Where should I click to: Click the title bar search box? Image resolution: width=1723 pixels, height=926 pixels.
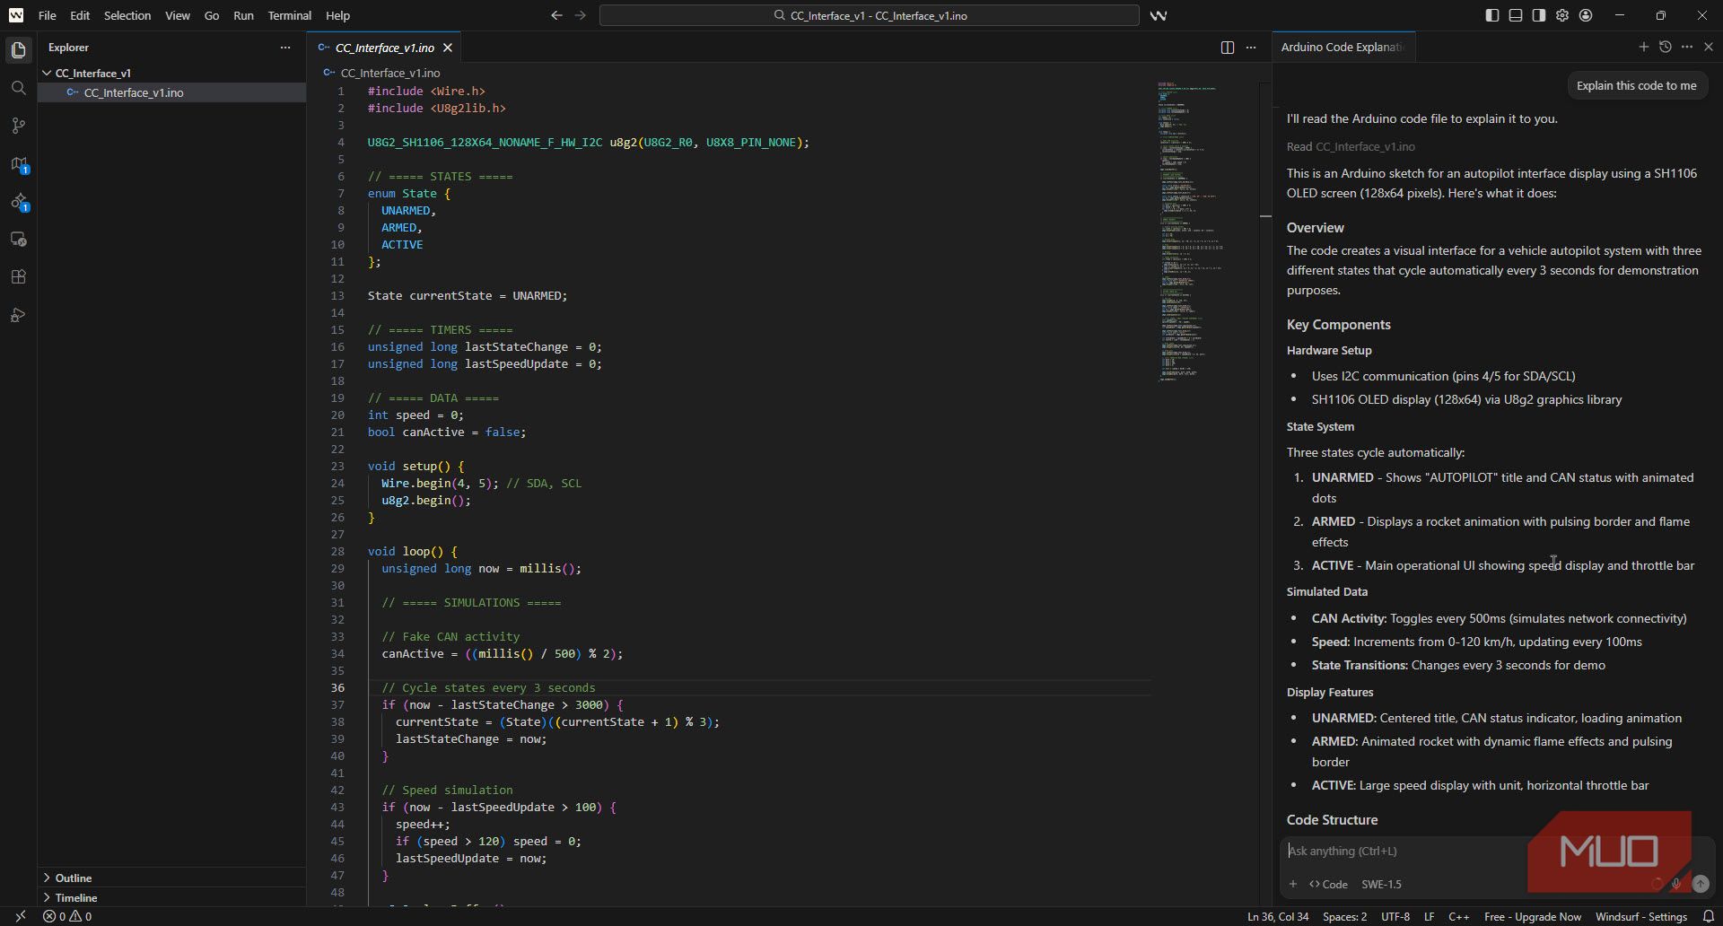[x=869, y=15]
